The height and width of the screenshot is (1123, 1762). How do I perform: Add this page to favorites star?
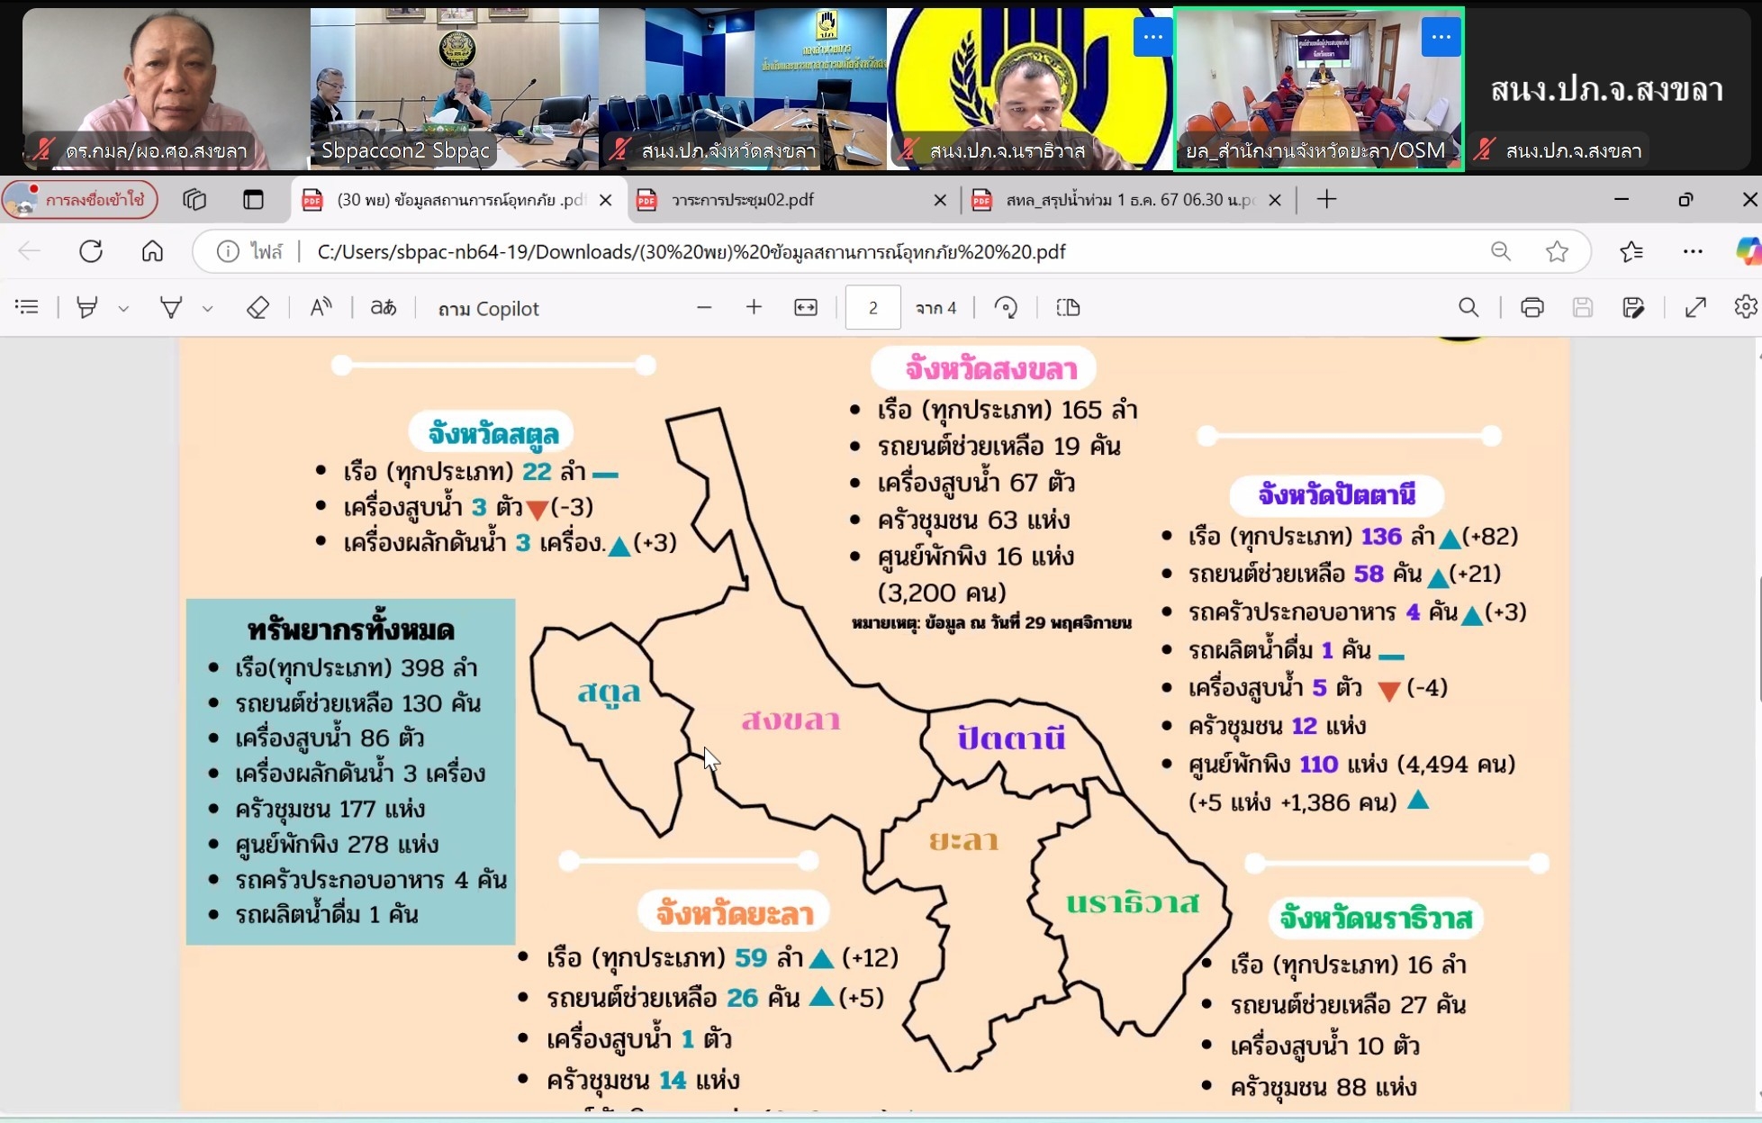coord(1557,251)
